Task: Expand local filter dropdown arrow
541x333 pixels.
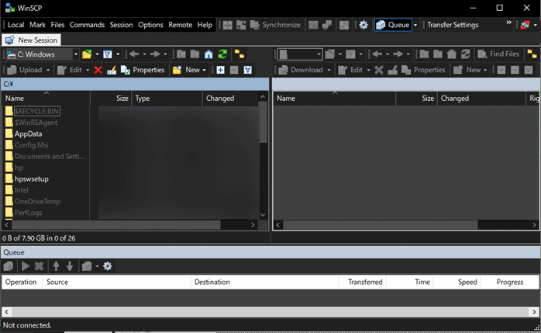Action: click(x=118, y=54)
